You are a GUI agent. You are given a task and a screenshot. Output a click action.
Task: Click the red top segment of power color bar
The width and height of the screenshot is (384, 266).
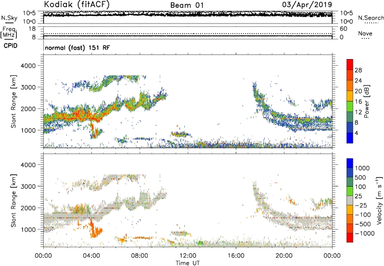pos(350,65)
